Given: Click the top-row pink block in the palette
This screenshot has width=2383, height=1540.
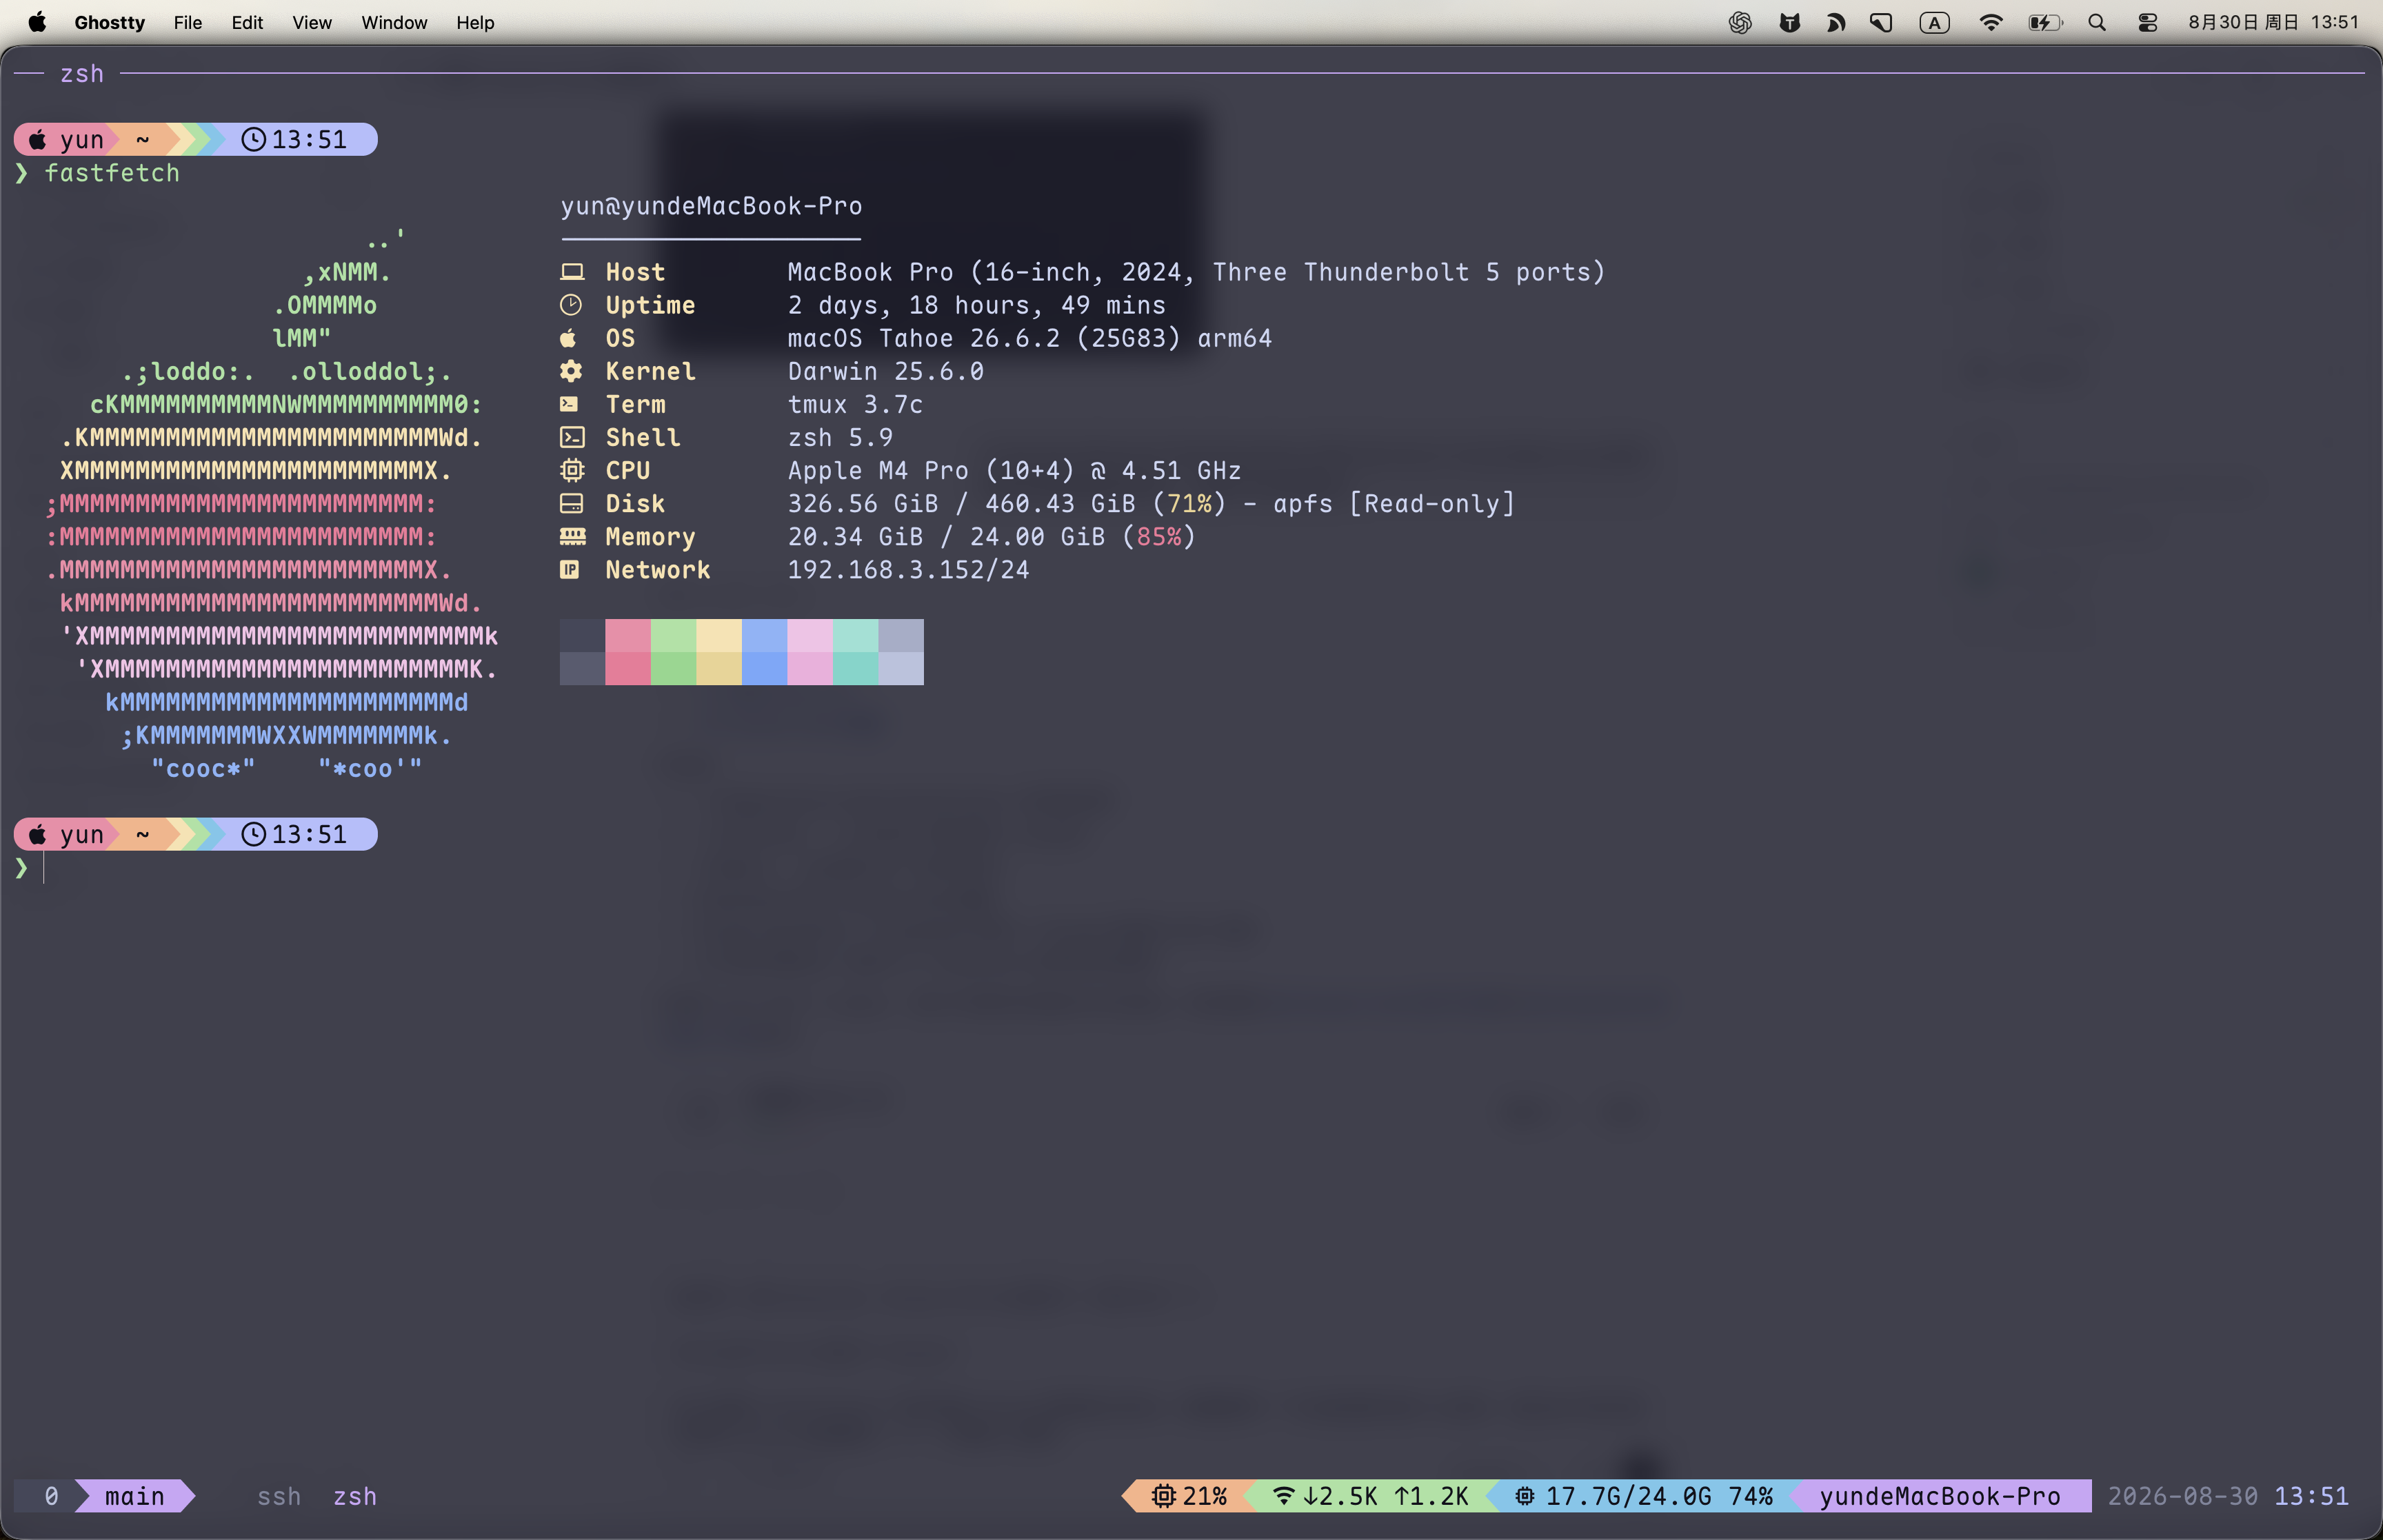Looking at the screenshot, I should click(628, 635).
